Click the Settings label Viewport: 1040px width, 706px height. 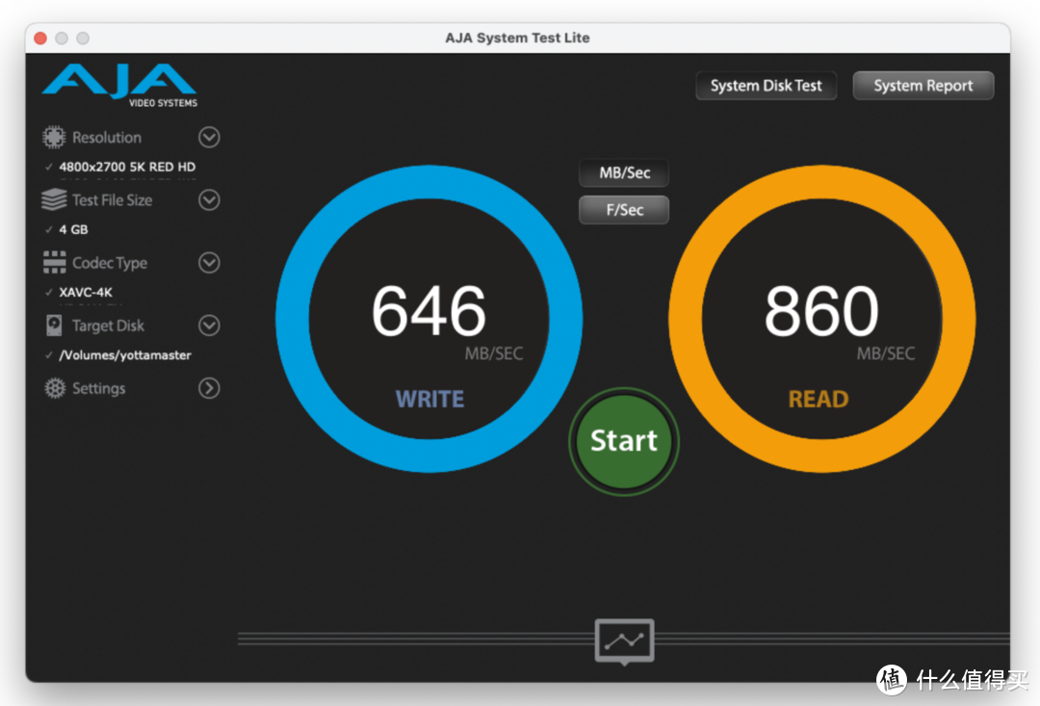coord(98,388)
